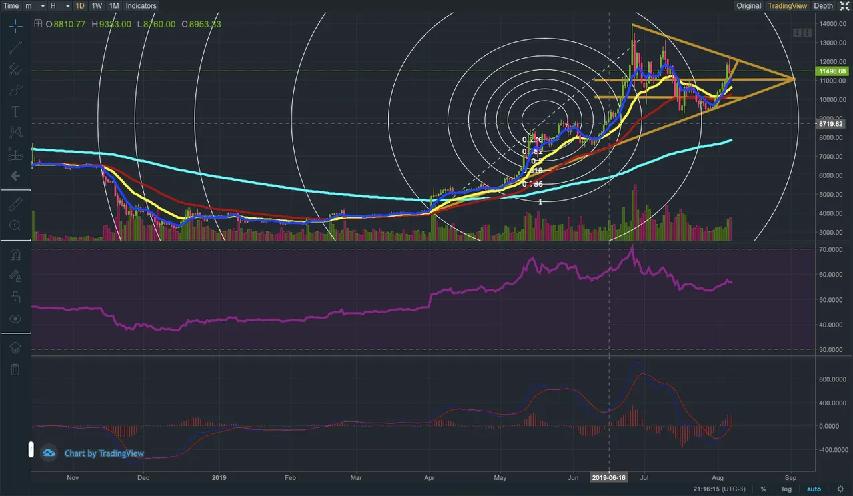Open the Chart by TradingView link

pos(104,453)
